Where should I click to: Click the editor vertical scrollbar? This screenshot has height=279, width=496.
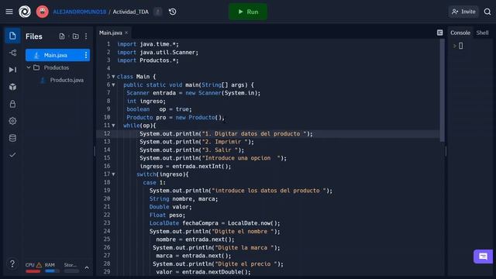[x=443, y=91]
